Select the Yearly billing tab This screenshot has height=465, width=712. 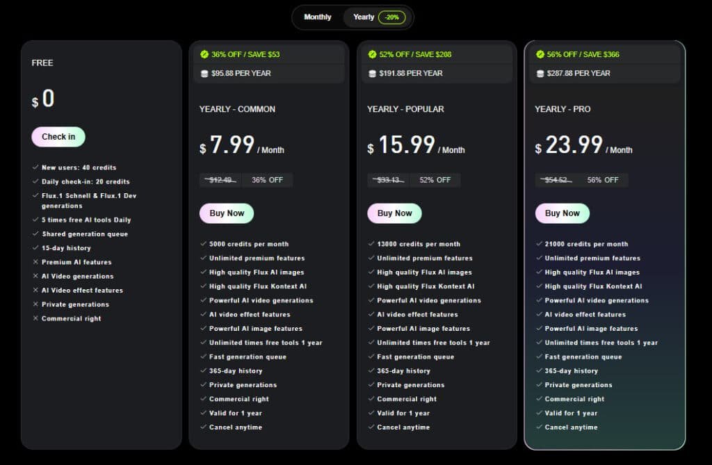[364, 17]
